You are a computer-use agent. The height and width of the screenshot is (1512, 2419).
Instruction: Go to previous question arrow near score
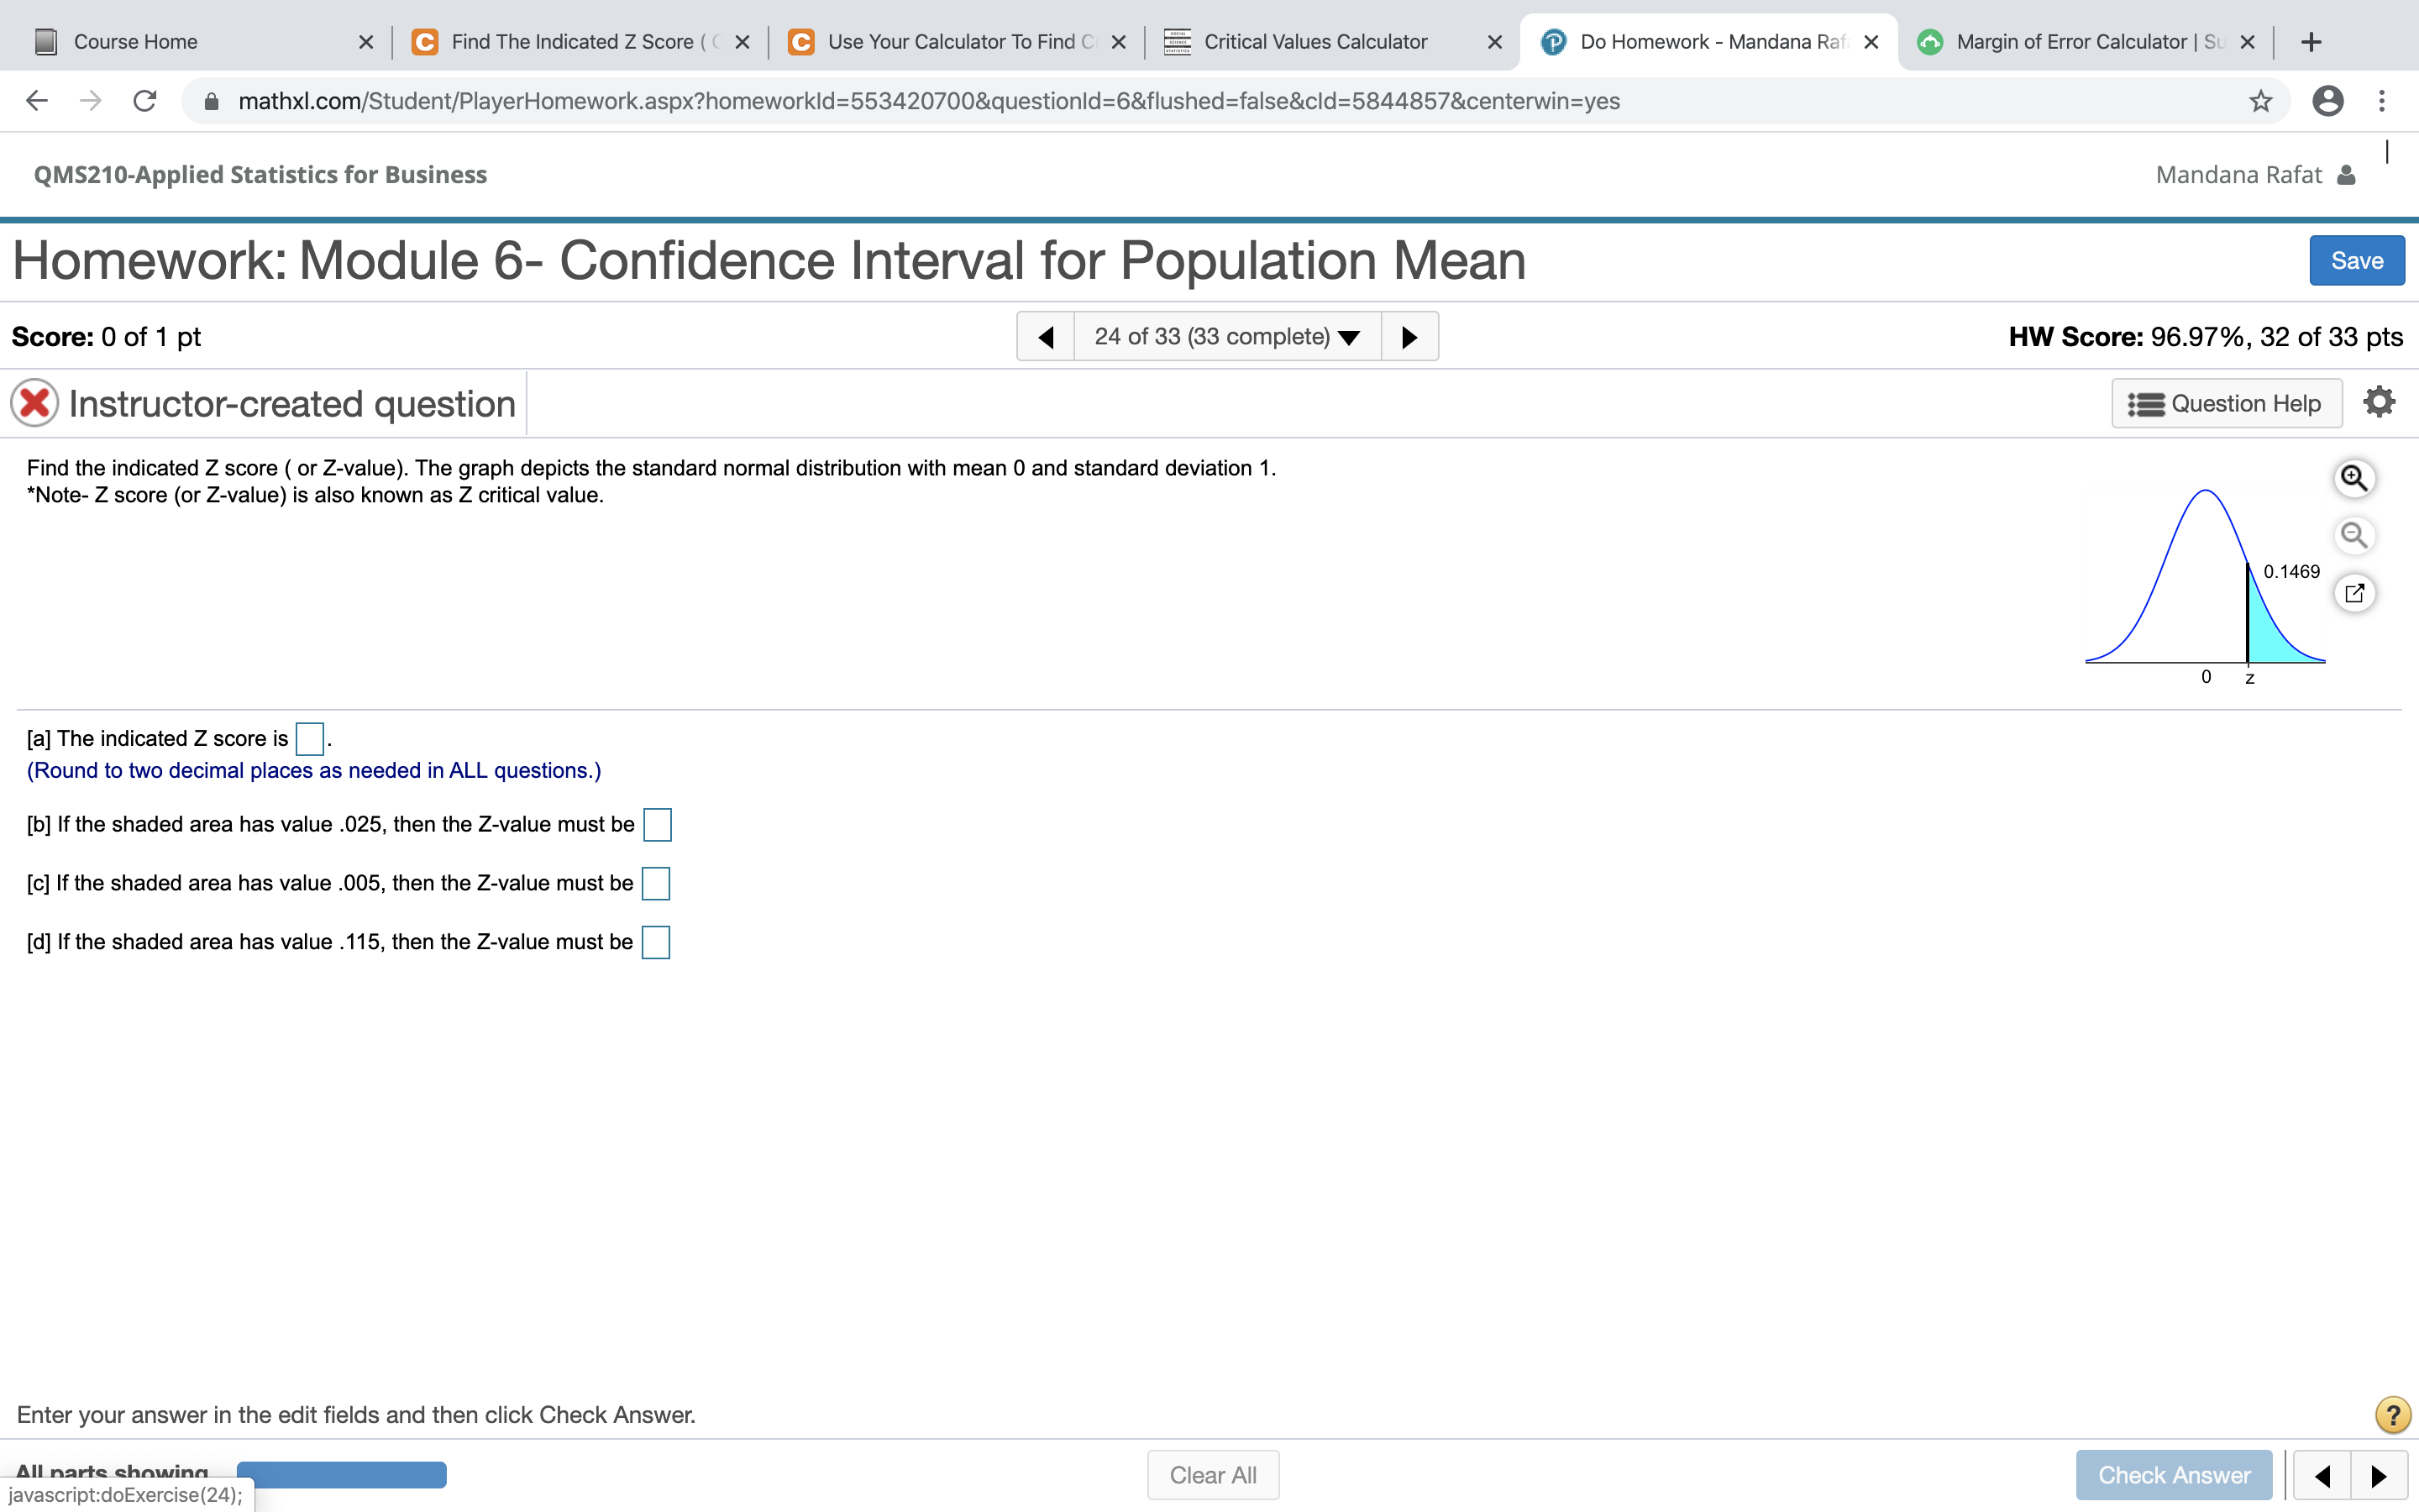1046,337
